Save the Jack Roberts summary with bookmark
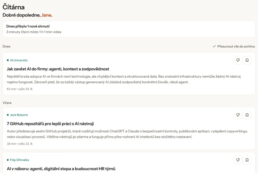This screenshot has height=173, width=258. (247, 115)
